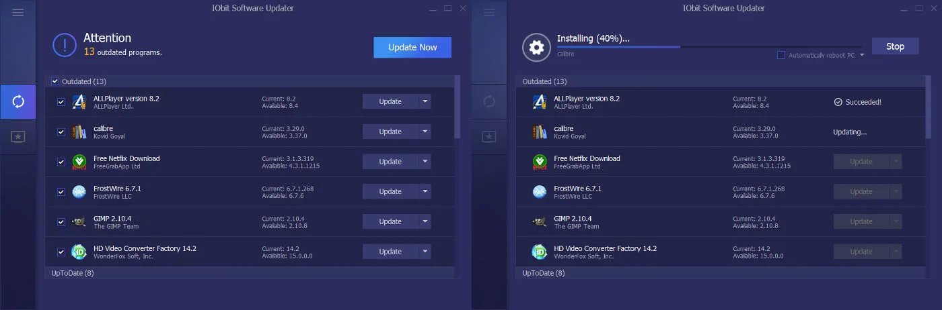Update ALLPlayer version 8.2
Image resolution: width=942 pixels, height=310 pixels.
click(x=390, y=101)
